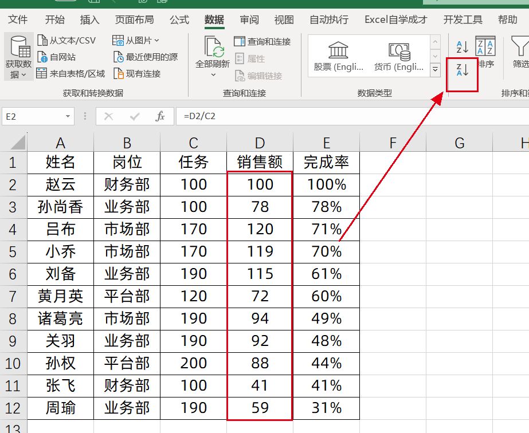
Task: Open 最近使用的源 (recent sources)
Action: pyautogui.click(x=146, y=57)
